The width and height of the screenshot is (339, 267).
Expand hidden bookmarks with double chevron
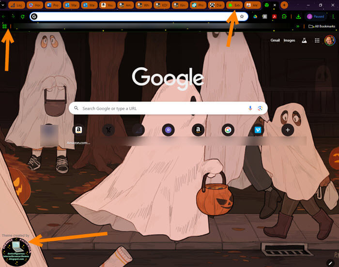(x=298, y=26)
